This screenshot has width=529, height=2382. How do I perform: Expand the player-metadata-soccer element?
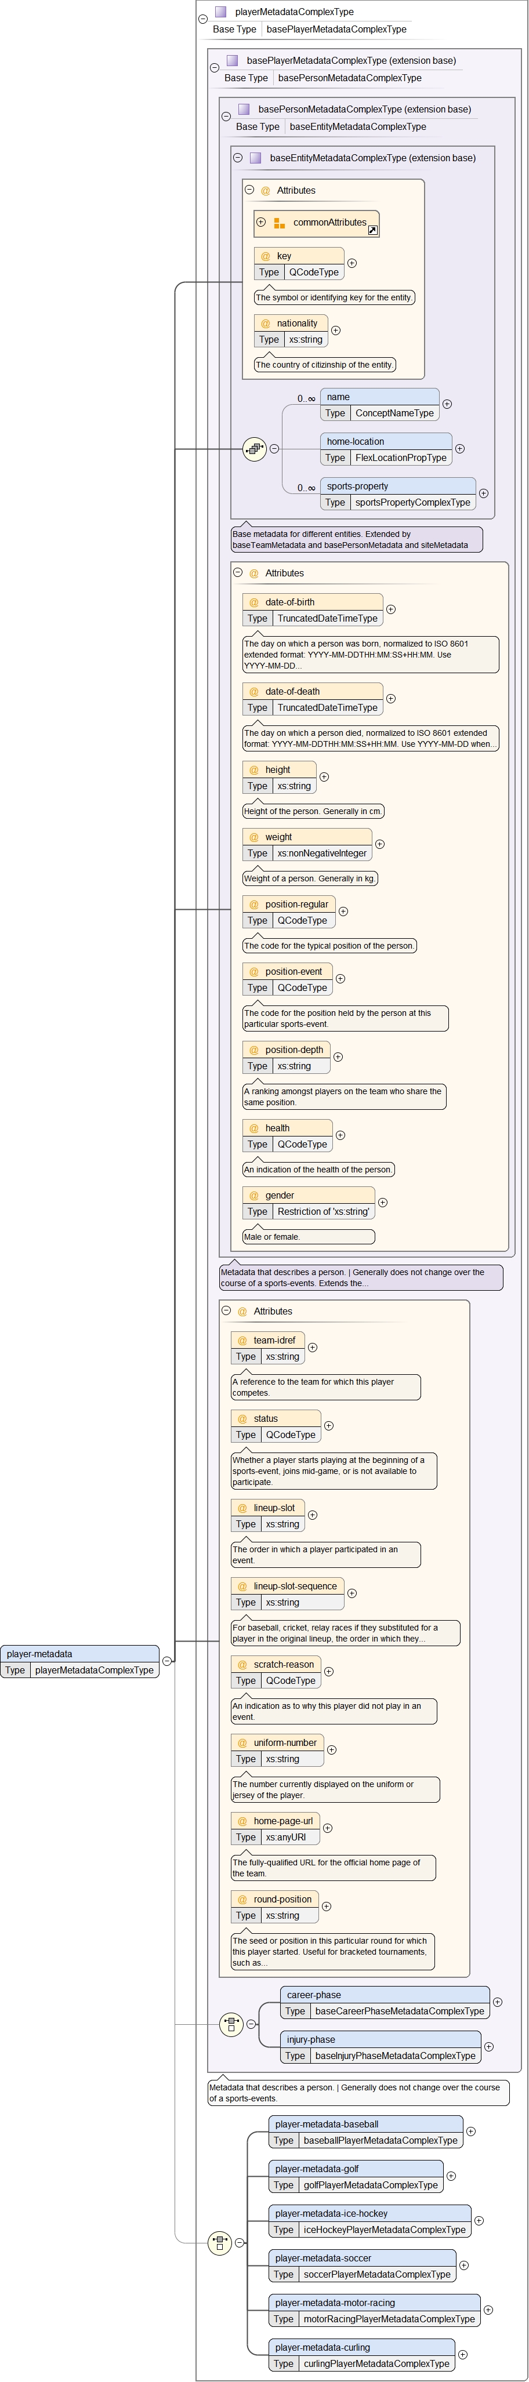[464, 2264]
